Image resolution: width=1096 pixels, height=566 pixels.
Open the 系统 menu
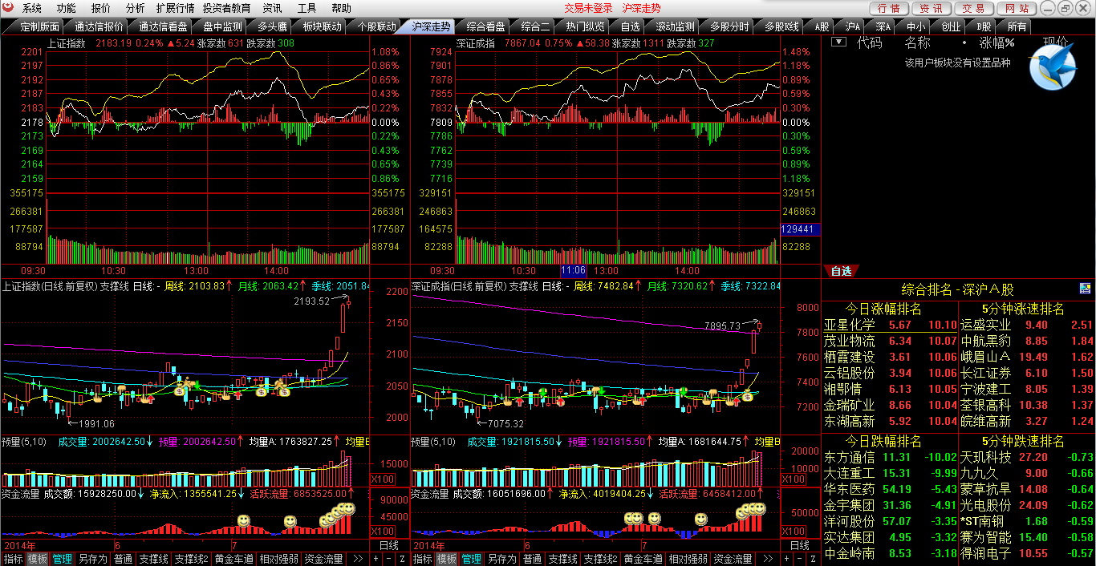coord(32,8)
